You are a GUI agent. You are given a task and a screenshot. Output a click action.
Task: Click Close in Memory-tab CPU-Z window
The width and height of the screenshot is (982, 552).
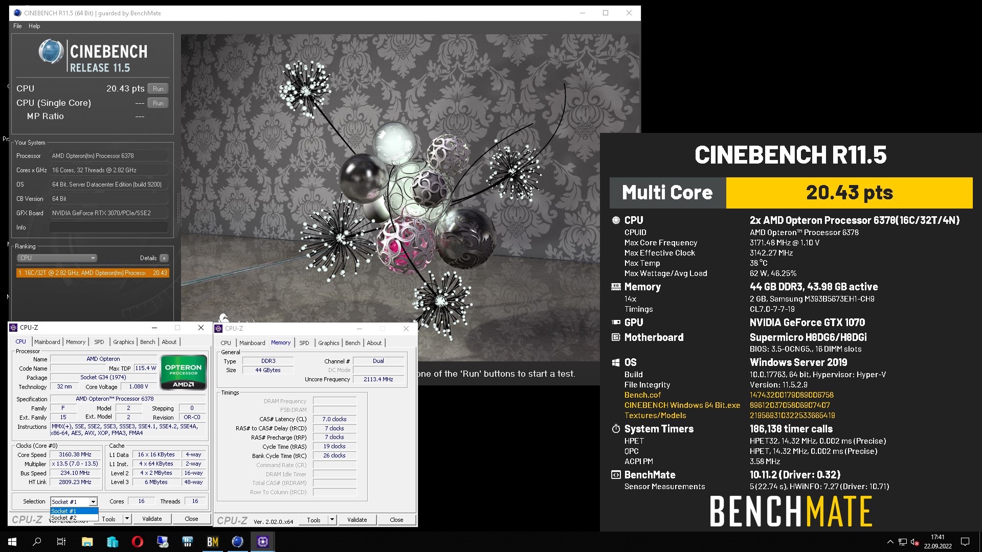click(x=396, y=520)
